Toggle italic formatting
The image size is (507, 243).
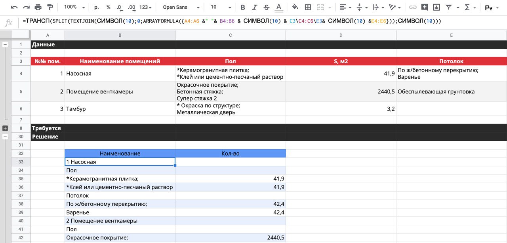(255, 7)
